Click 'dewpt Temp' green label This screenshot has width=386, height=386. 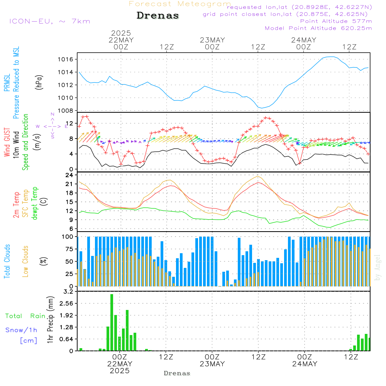point(34,203)
